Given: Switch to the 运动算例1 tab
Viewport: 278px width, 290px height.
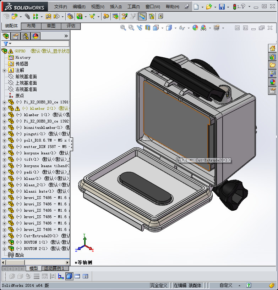Looking at the screenshot, I should pyautogui.click(x=55, y=268).
